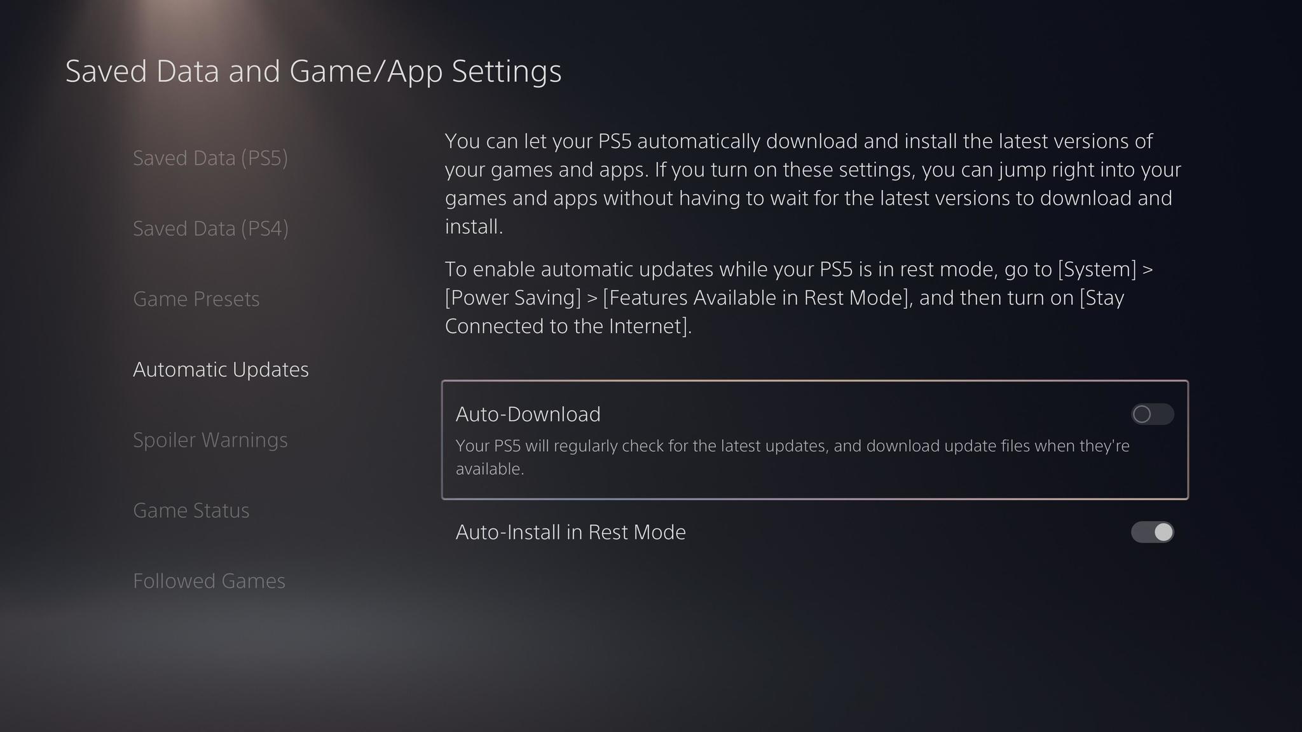The image size is (1302, 732).
Task: Click the Saved Data and Game/App Settings title
Action: [x=313, y=71]
